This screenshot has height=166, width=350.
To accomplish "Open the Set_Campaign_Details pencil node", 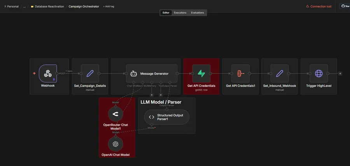I will pos(90,73).
